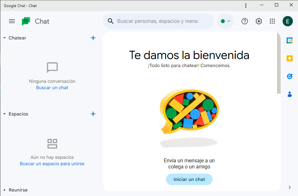Open Contacts side panel

[x=289, y=94]
